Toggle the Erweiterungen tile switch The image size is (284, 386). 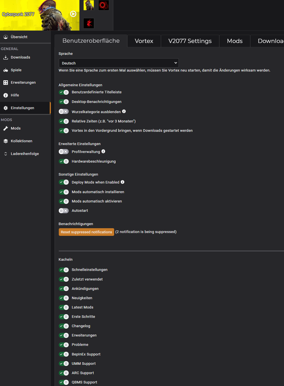pyautogui.click(x=64, y=335)
